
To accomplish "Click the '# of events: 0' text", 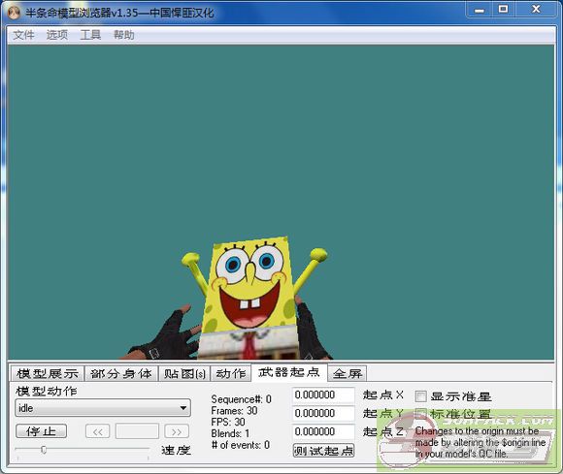I will (241, 445).
